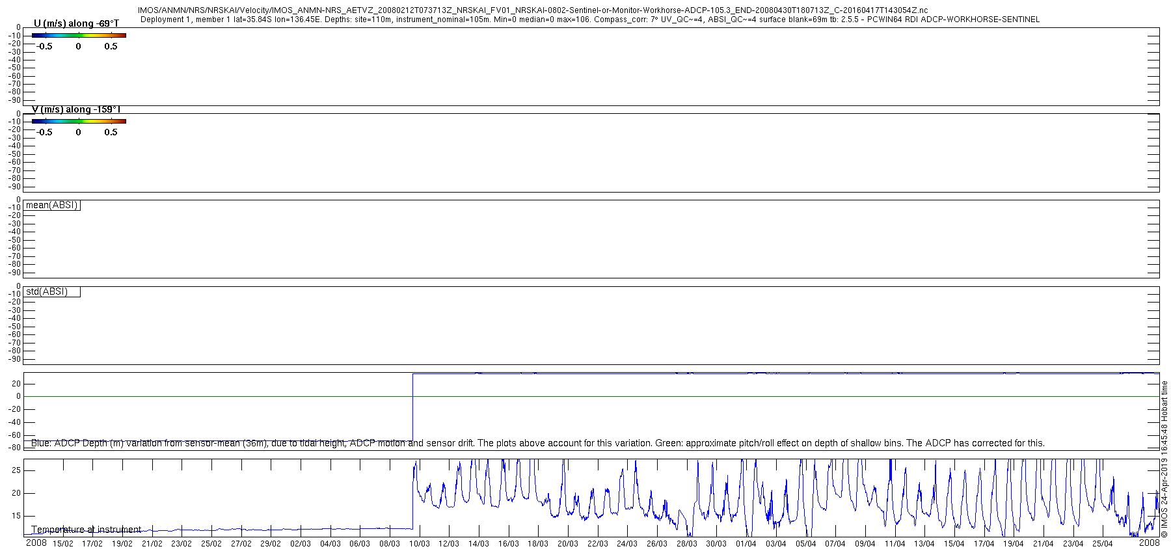Click the U velocity colorbar

79,35
